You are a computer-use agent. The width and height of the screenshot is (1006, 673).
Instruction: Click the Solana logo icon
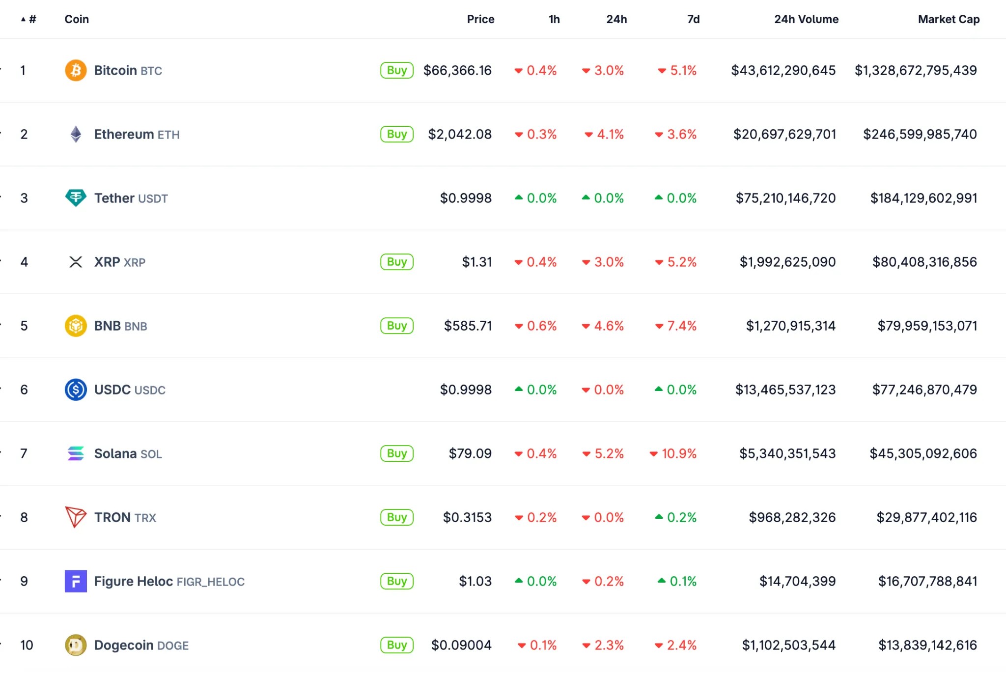pyautogui.click(x=76, y=453)
